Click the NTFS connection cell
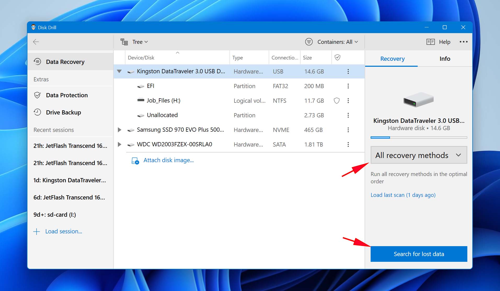 click(x=279, y=101)
